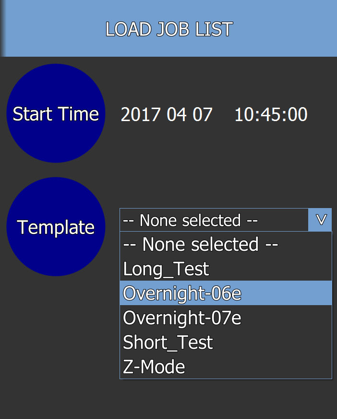Click the minutes 45 in the start time
This screenshot has height=419, width=337.
pos(270,114)
